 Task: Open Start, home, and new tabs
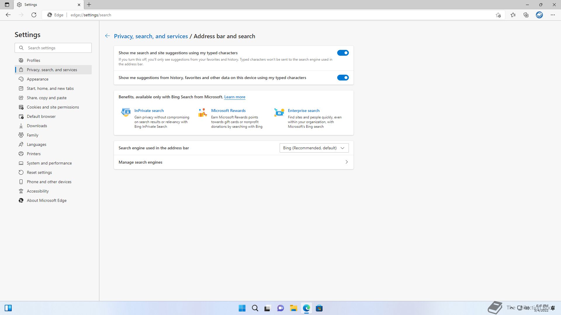(53, 88)
